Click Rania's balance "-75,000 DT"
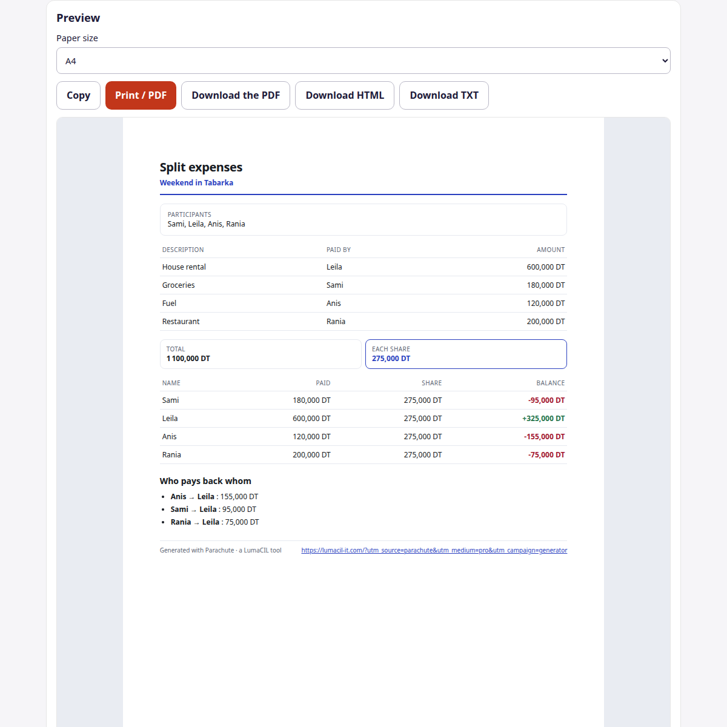The width and height of the screenshot is (727, 727). pyautogui.click(x=546, y=454)
